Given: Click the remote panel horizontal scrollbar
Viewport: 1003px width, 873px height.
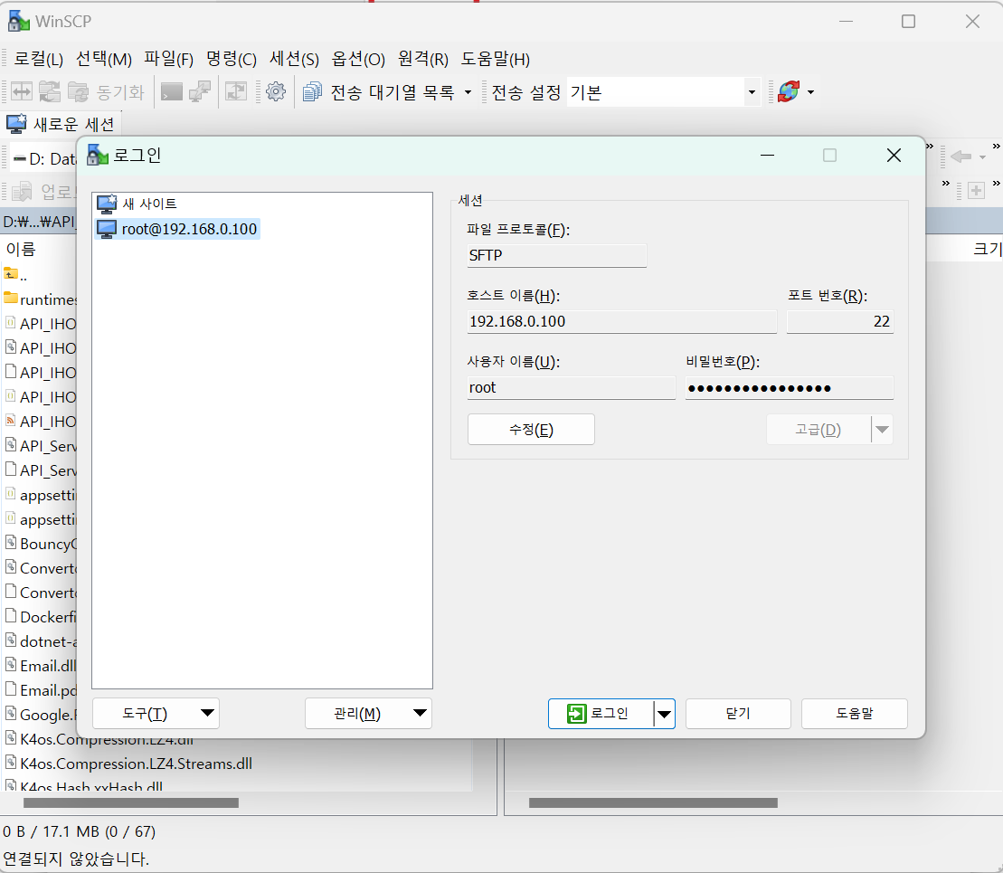Looking at the screenshot, I should point(653,802).
